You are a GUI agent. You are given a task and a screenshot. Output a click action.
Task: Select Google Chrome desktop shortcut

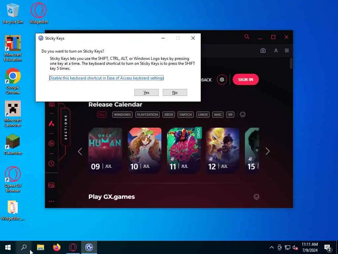click(x=13, y=81)
